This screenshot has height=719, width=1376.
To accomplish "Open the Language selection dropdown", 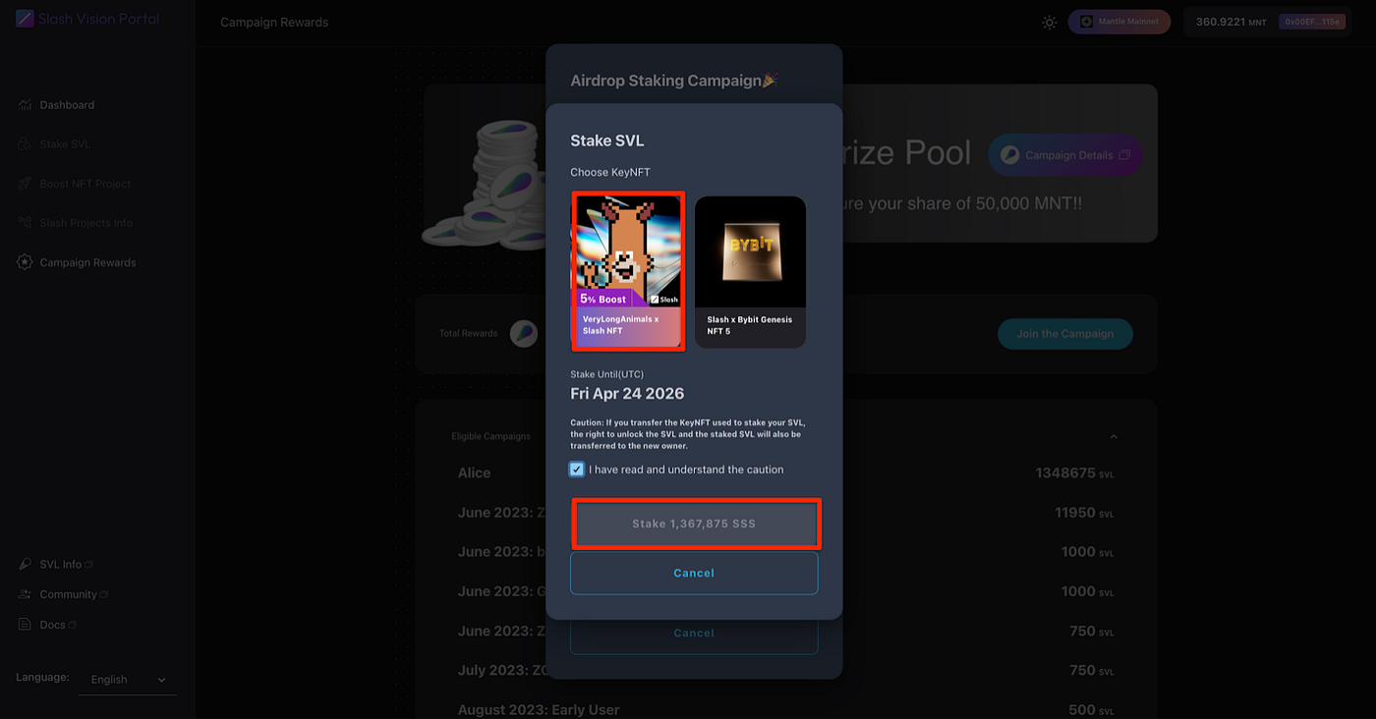I will (127, 679).
